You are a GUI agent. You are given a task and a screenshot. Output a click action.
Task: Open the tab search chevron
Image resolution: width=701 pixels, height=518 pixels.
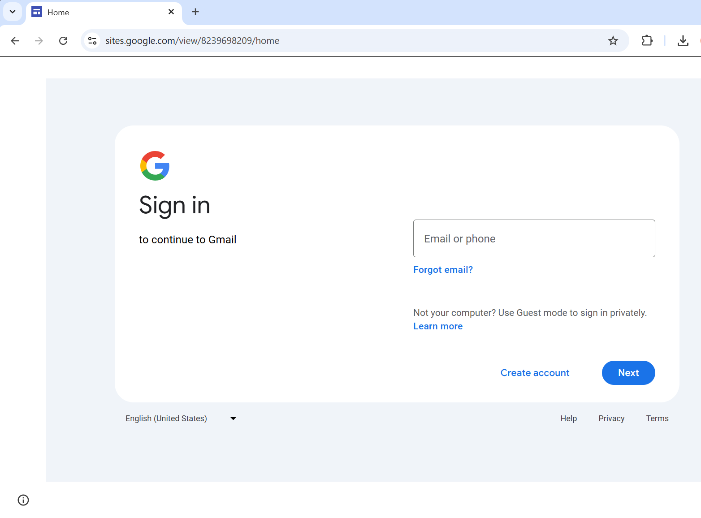pos(13,12)
